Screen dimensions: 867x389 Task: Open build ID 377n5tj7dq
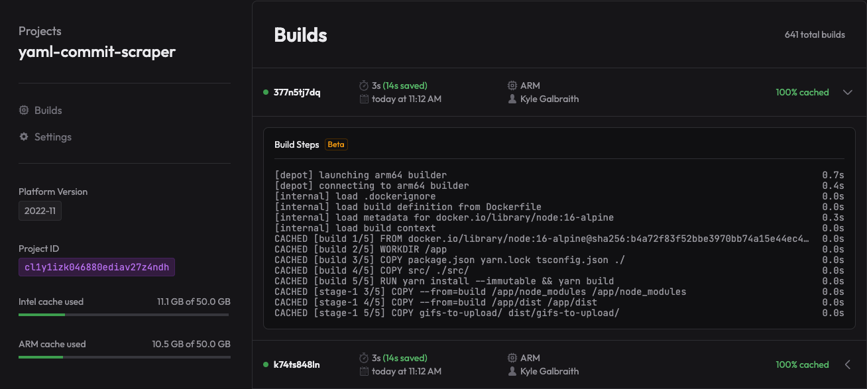[297, 92]
